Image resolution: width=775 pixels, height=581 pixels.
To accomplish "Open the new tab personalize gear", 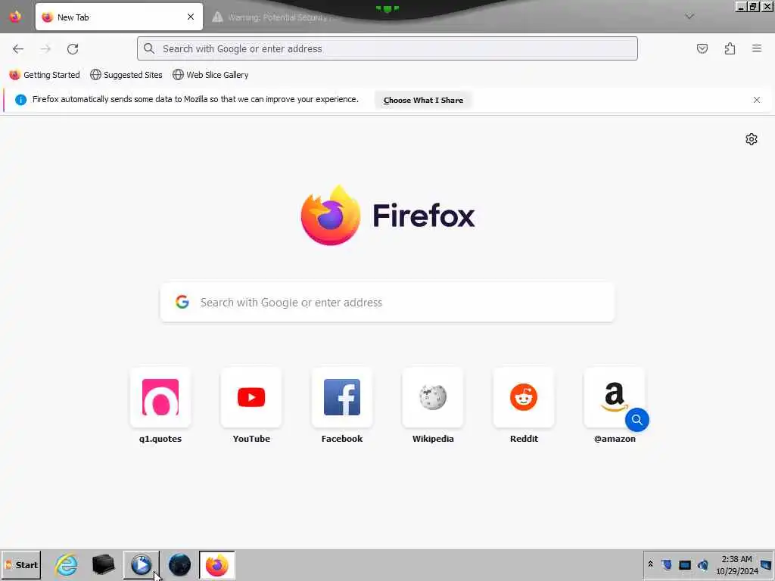I will (x=752, y=139).
